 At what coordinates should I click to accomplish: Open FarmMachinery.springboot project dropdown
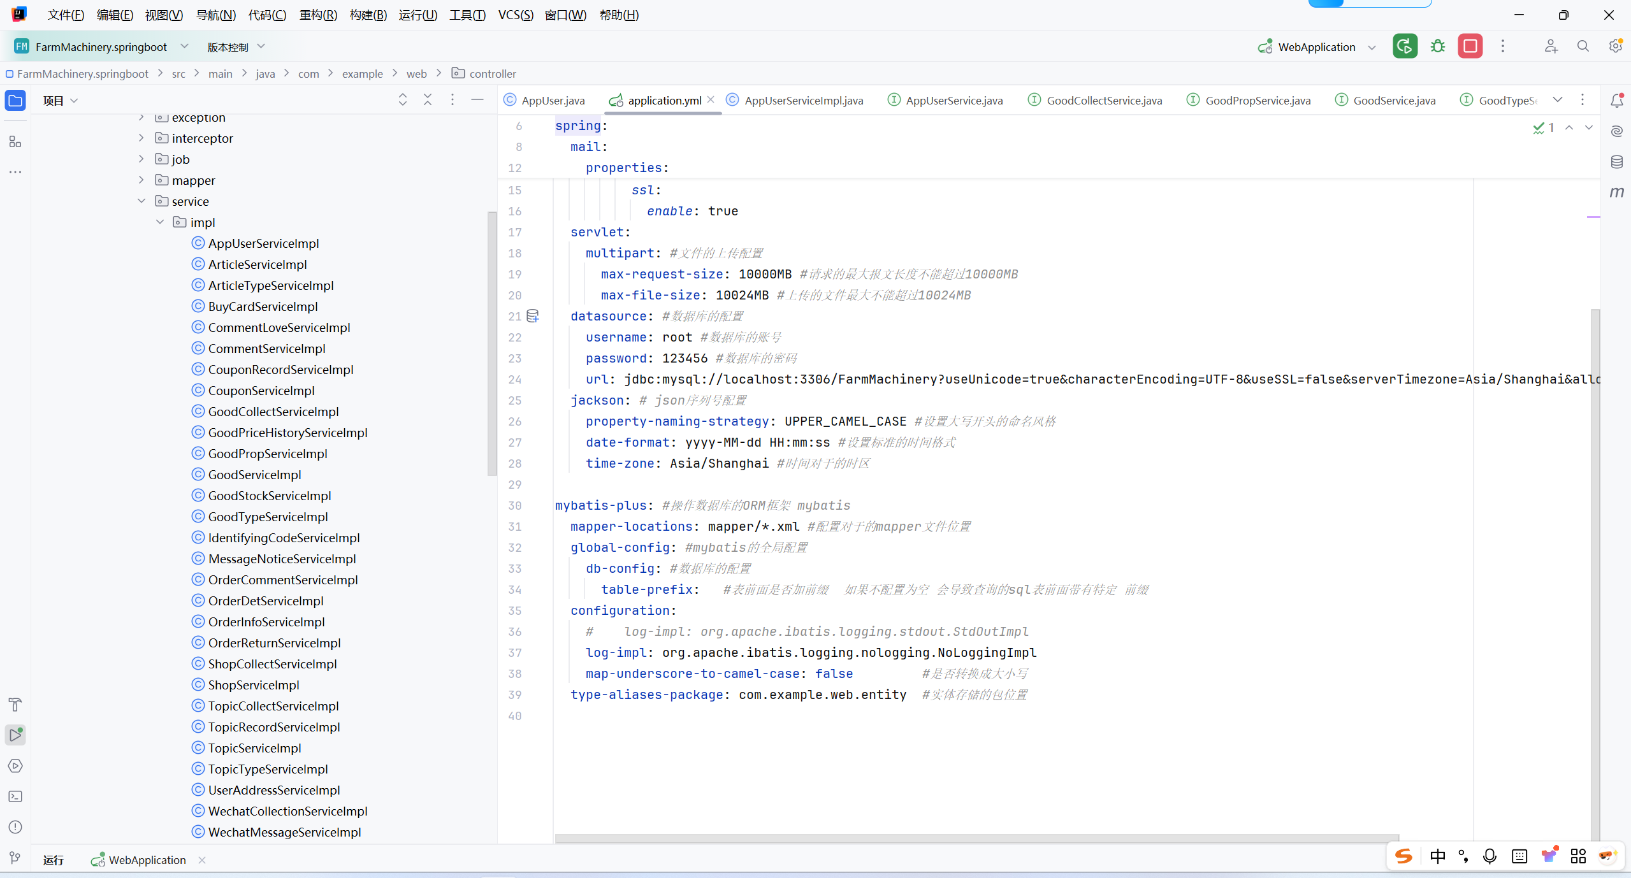(x=101, y=47)
